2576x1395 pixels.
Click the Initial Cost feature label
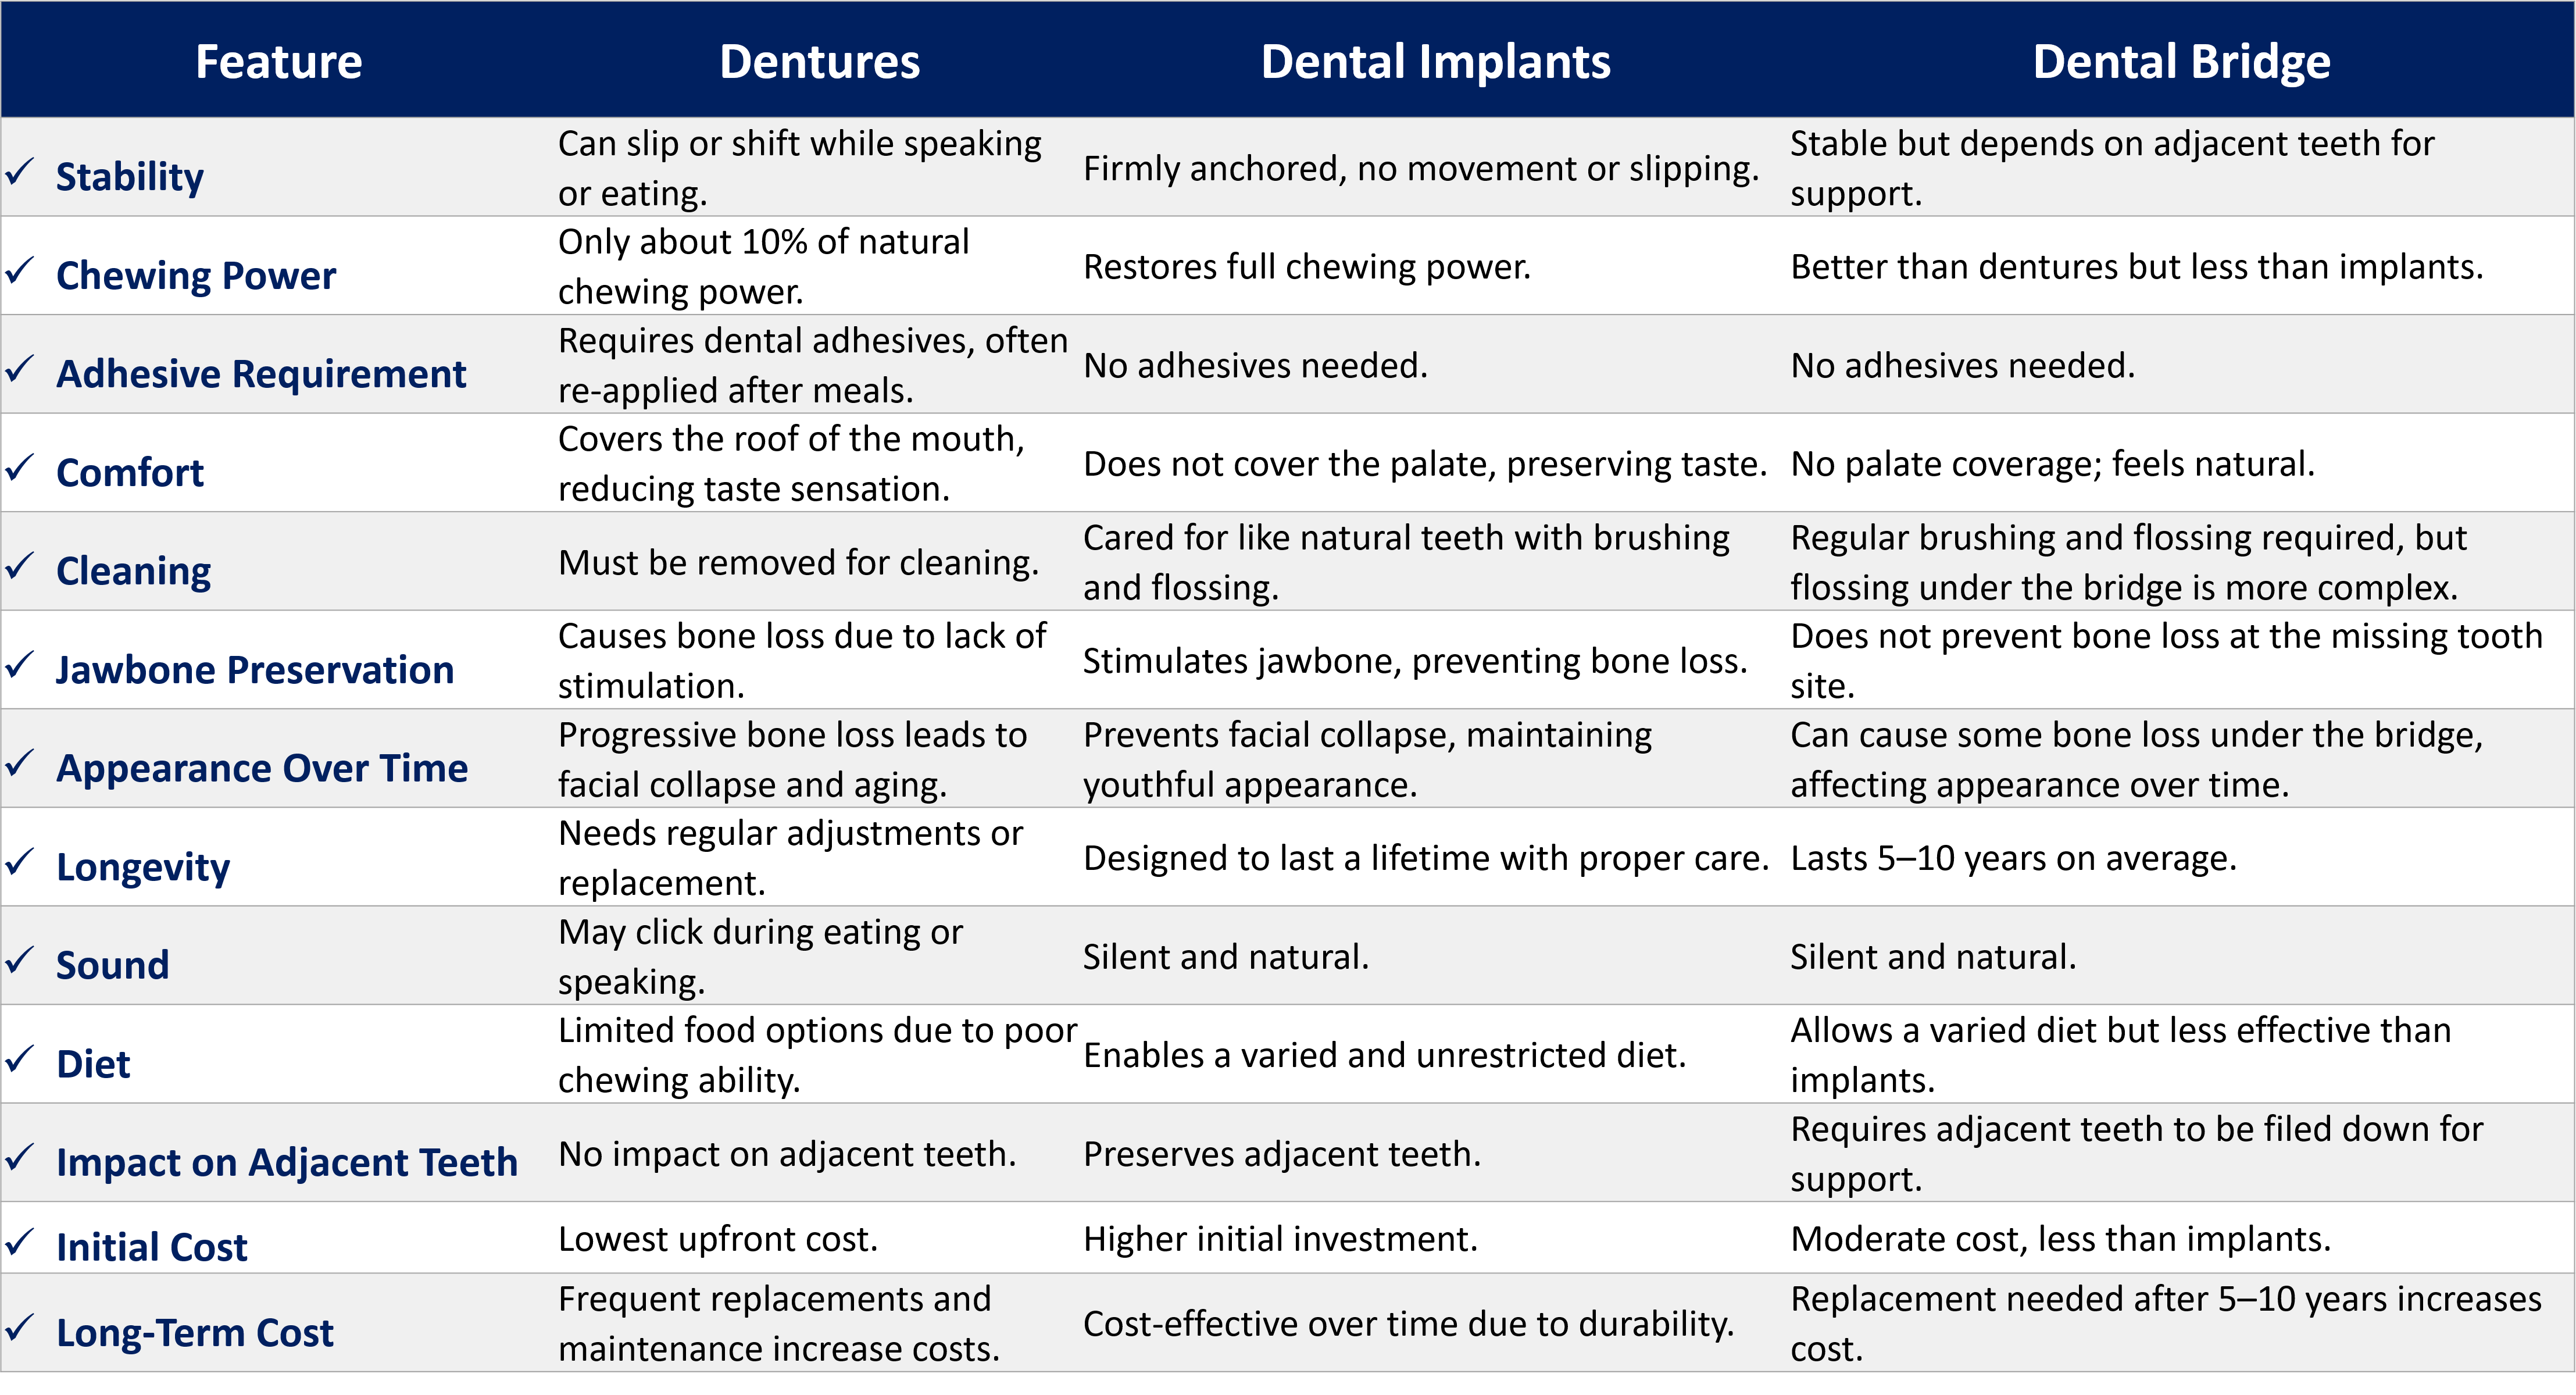pyautogui.click(x=151, y=1247)
